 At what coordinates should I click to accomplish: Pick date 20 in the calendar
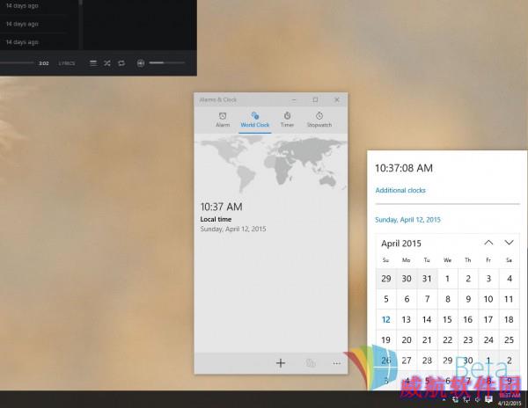click(x=407, y=339)
